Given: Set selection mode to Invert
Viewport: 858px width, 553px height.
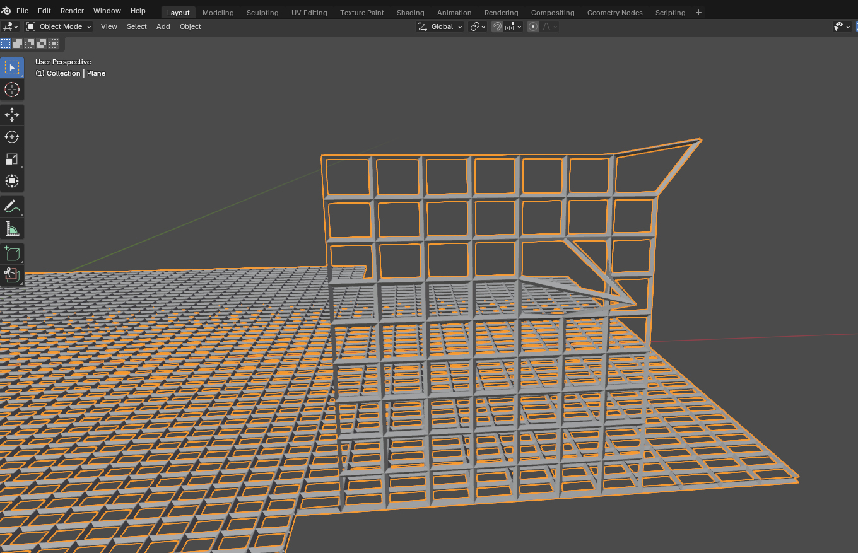Looking at the screenshot, I should [42, 44].
